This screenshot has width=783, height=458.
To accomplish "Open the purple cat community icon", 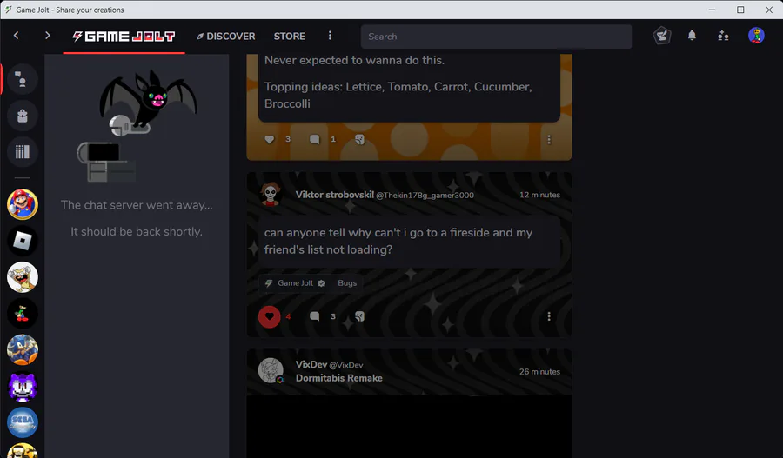I will tap(23, 387).
